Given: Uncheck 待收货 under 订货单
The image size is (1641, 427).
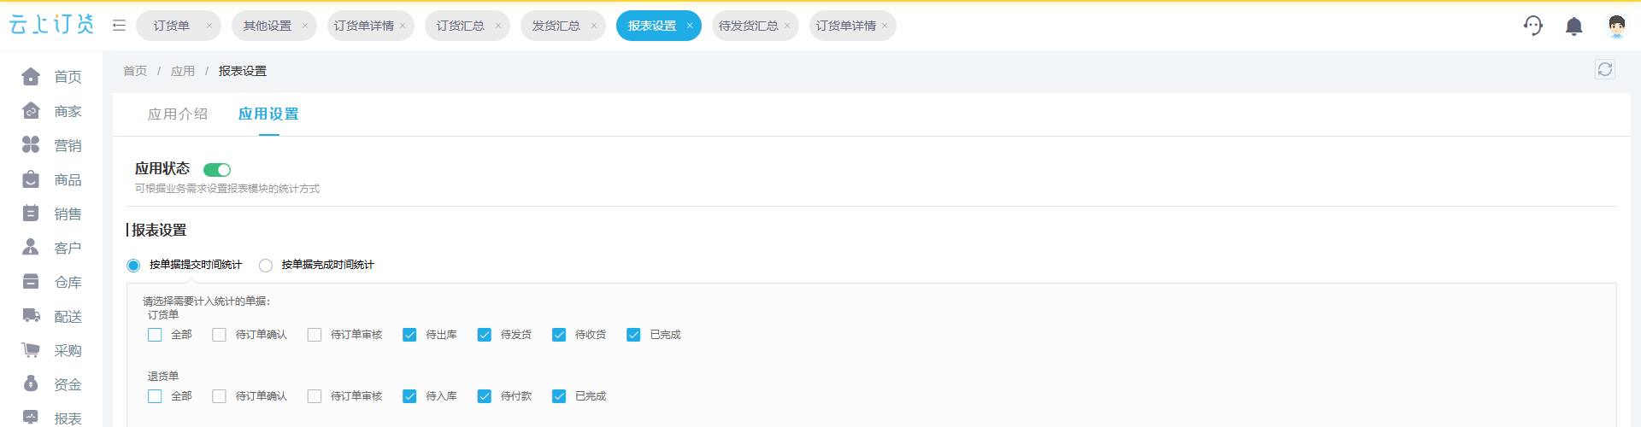Looking at the screenshot, I should [x=559, y=335].
